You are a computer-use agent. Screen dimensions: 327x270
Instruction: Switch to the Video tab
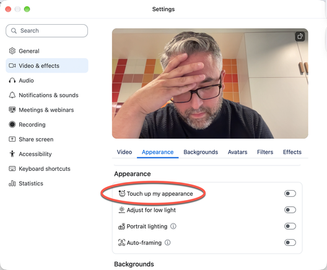click(x=124, y=152)
